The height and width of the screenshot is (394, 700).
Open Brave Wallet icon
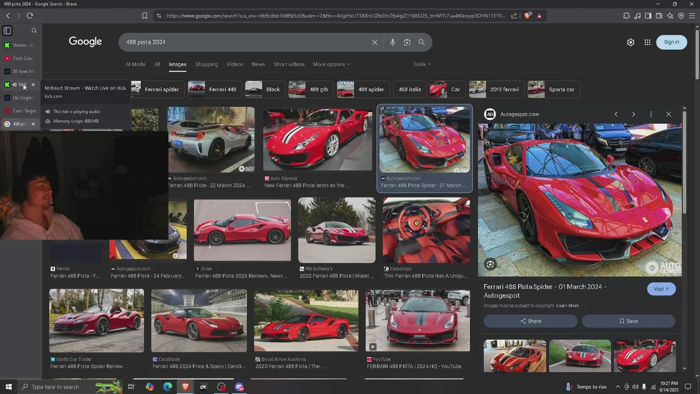659,16
